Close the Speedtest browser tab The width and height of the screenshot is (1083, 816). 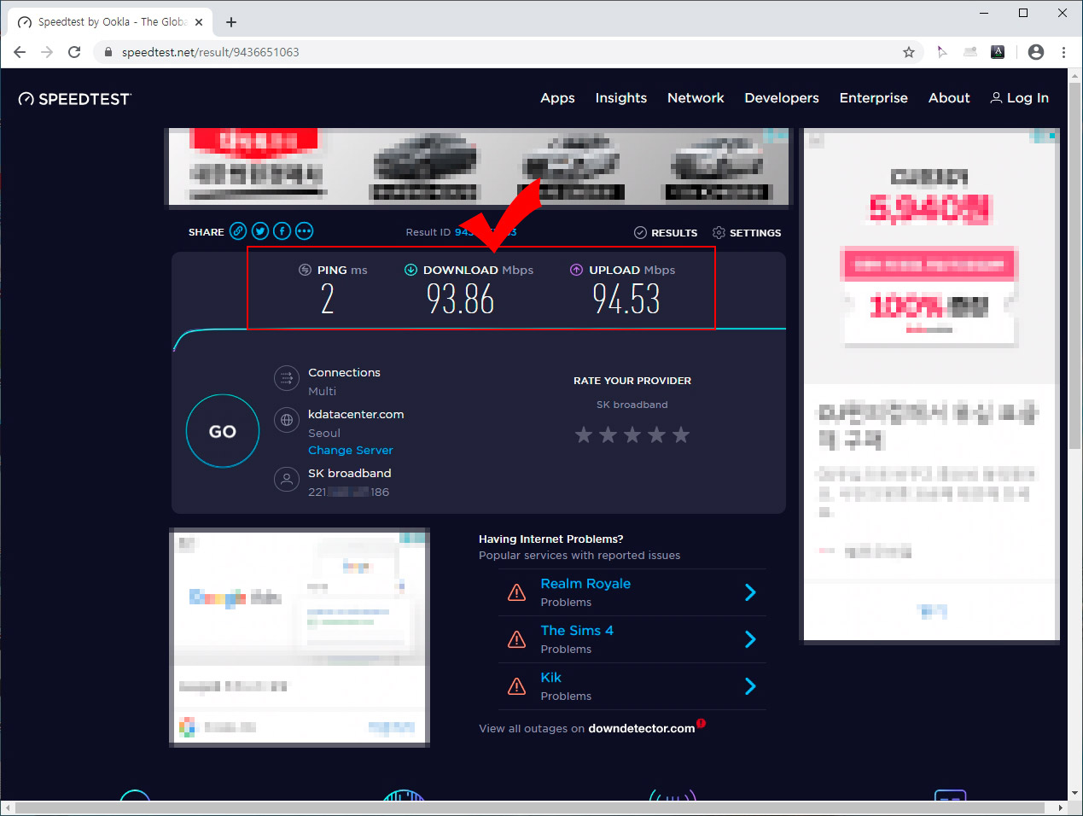(x=200, y=22)
